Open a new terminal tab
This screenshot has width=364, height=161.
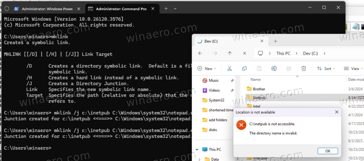pyautogui.click(x=166, y=9)
